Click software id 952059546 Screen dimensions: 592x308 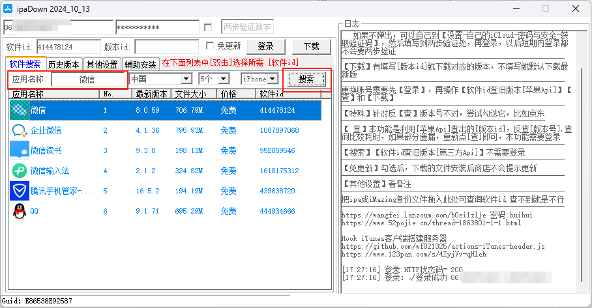[x=278, y=150]
